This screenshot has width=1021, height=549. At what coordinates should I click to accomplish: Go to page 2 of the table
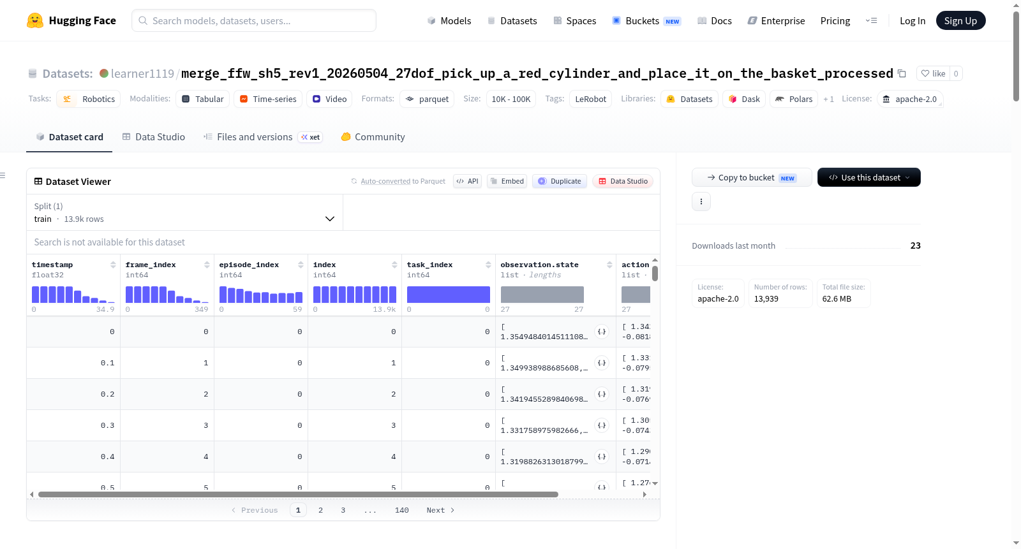tap(321, 510)
